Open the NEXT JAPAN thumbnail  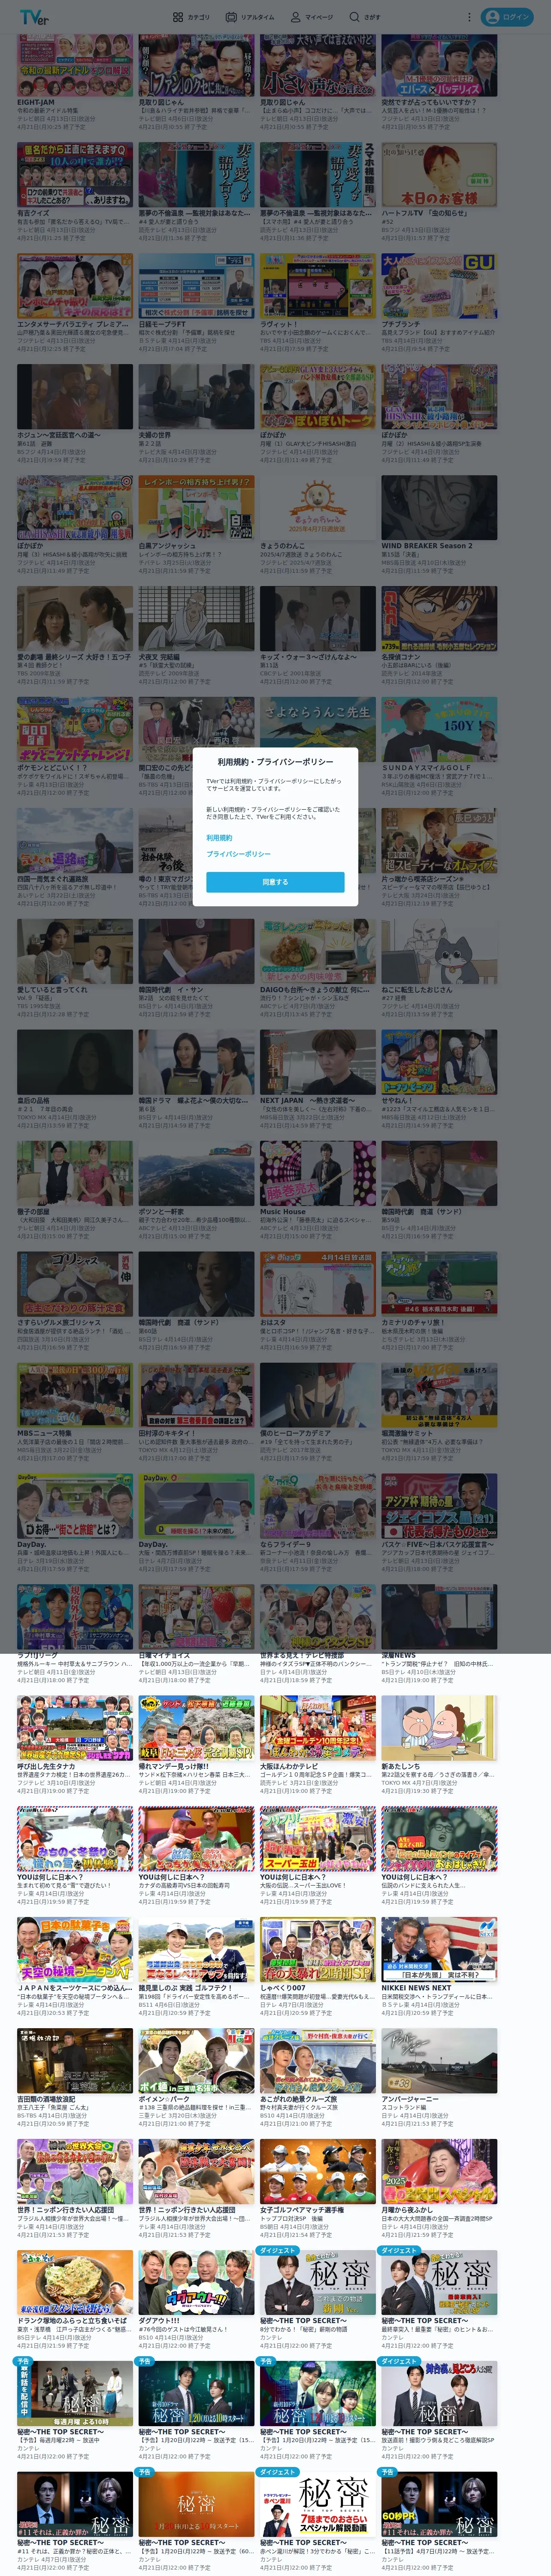[318, 1062]
